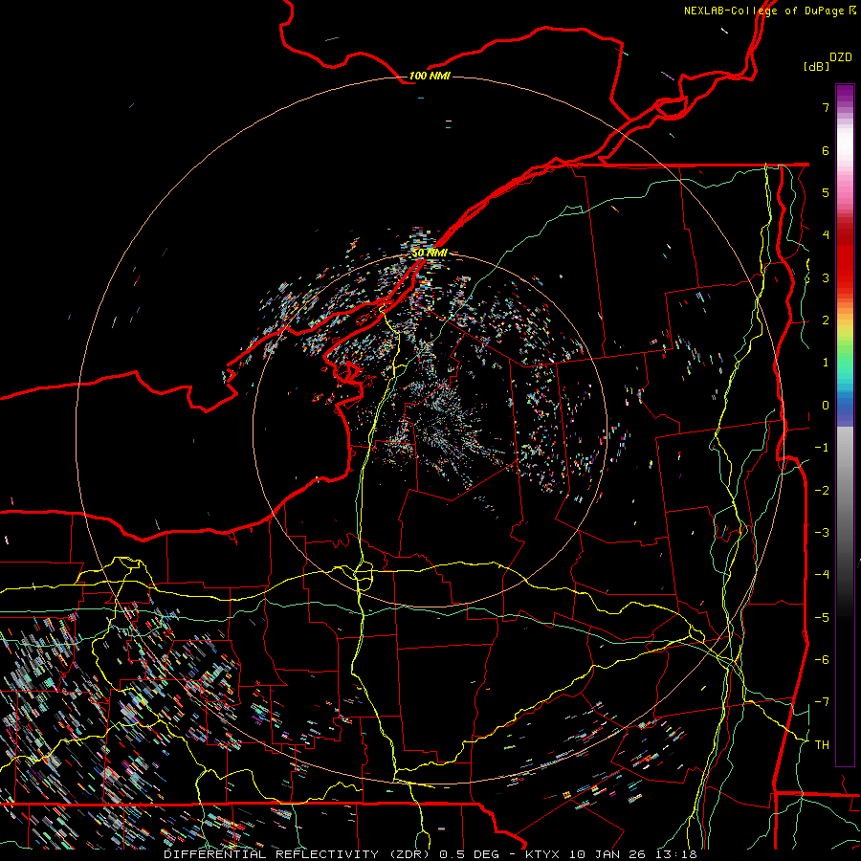Viewport: 861px width, 861px height.
Task: Select the 6 value on the dB scale
Action: [826, 150]
